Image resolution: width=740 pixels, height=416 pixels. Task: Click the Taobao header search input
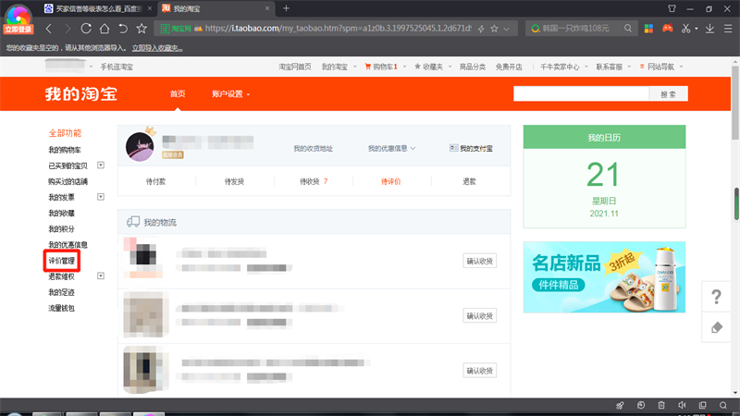click(x=581, y=94)
